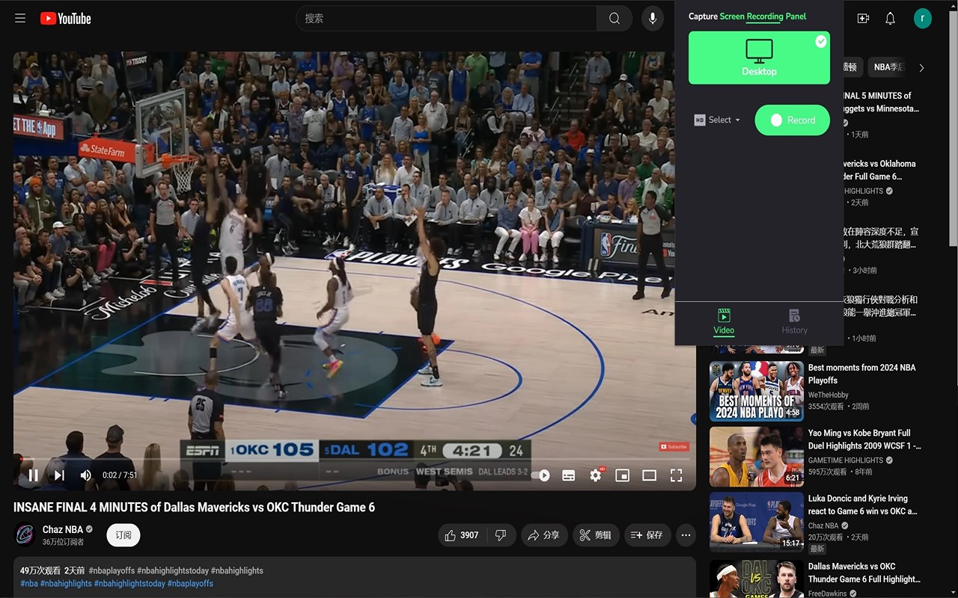Click the 0:02 / 7:51 time display
Image resolution: width=958 pixels, height=598 pixels.
(x=120, y=475)
